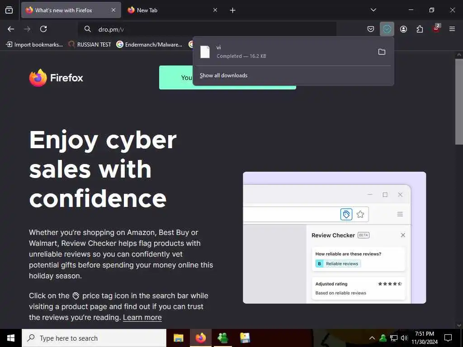
Task: Close the What's new with Firefox tab
Action: point(113,10)
